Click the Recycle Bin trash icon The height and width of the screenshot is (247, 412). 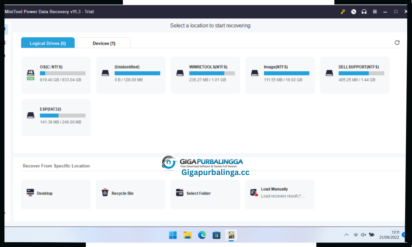point(105,192)
